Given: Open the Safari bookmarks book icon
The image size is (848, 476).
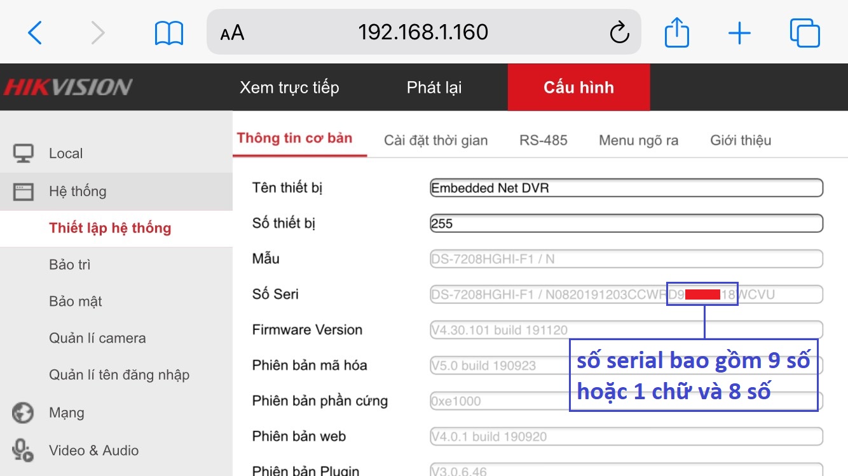Looking at the screenshot, I should pyautogui.click(x=169, y=33).
